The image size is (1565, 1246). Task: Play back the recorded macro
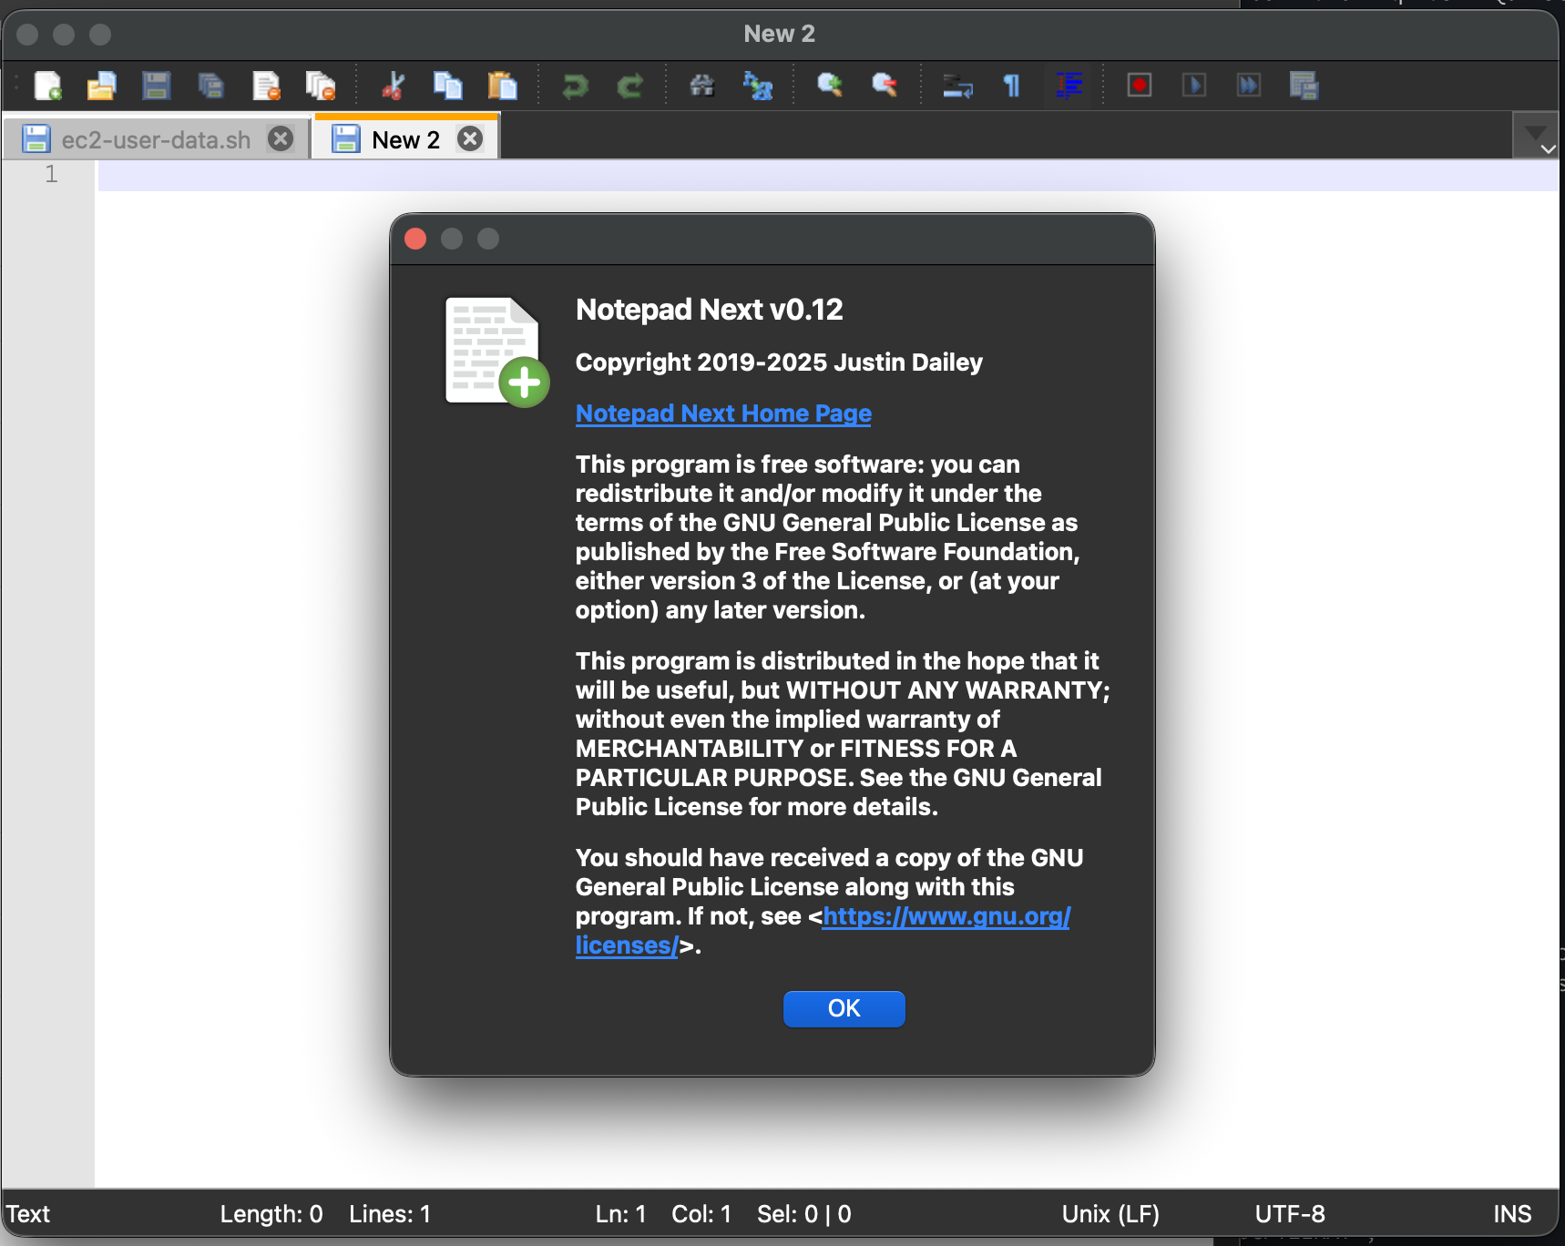pyautogui.click(x=1194, y=86)
